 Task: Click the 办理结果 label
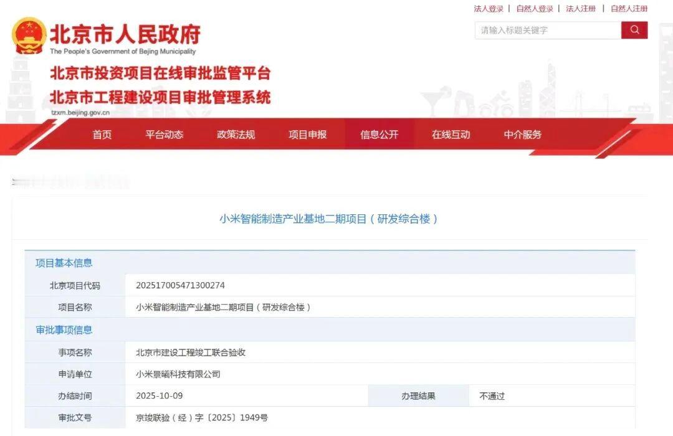point(419,396)
